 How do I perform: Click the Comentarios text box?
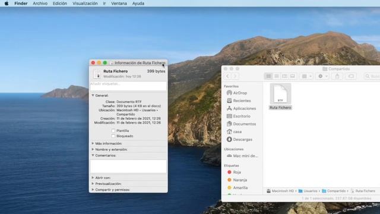[x=128, y=166]
